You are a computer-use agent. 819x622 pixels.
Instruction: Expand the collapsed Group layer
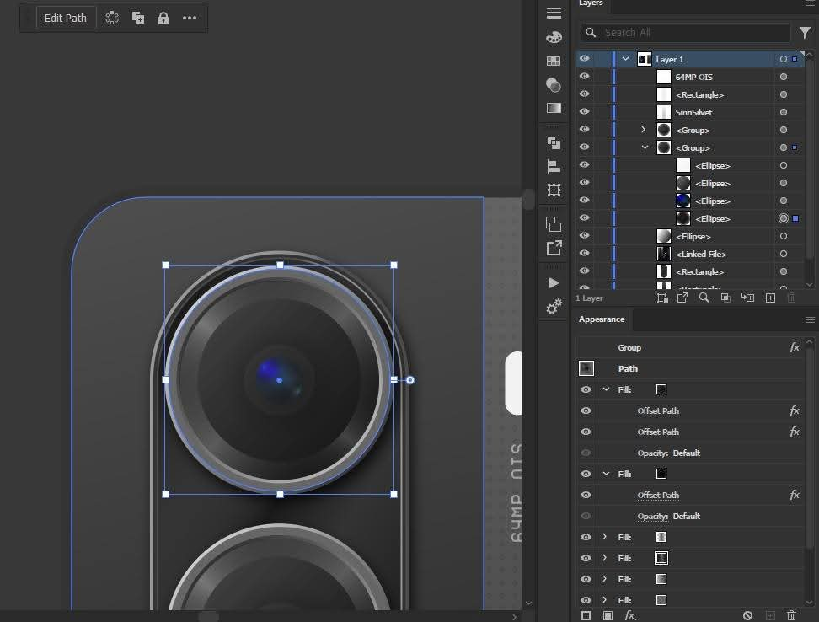point(644,130)
